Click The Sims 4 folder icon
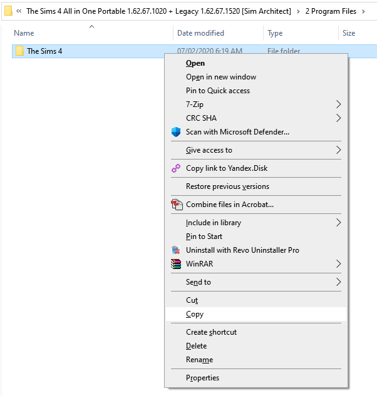 pyautogui.click(x=19, y=51)
